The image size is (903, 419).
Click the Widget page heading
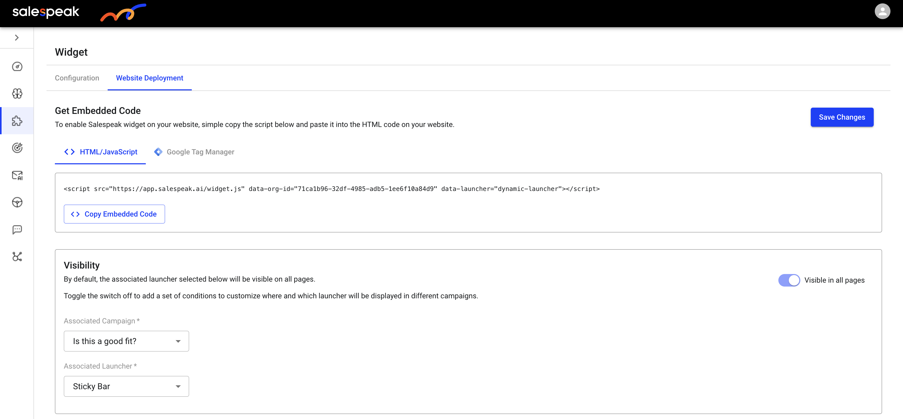point(71,52)
